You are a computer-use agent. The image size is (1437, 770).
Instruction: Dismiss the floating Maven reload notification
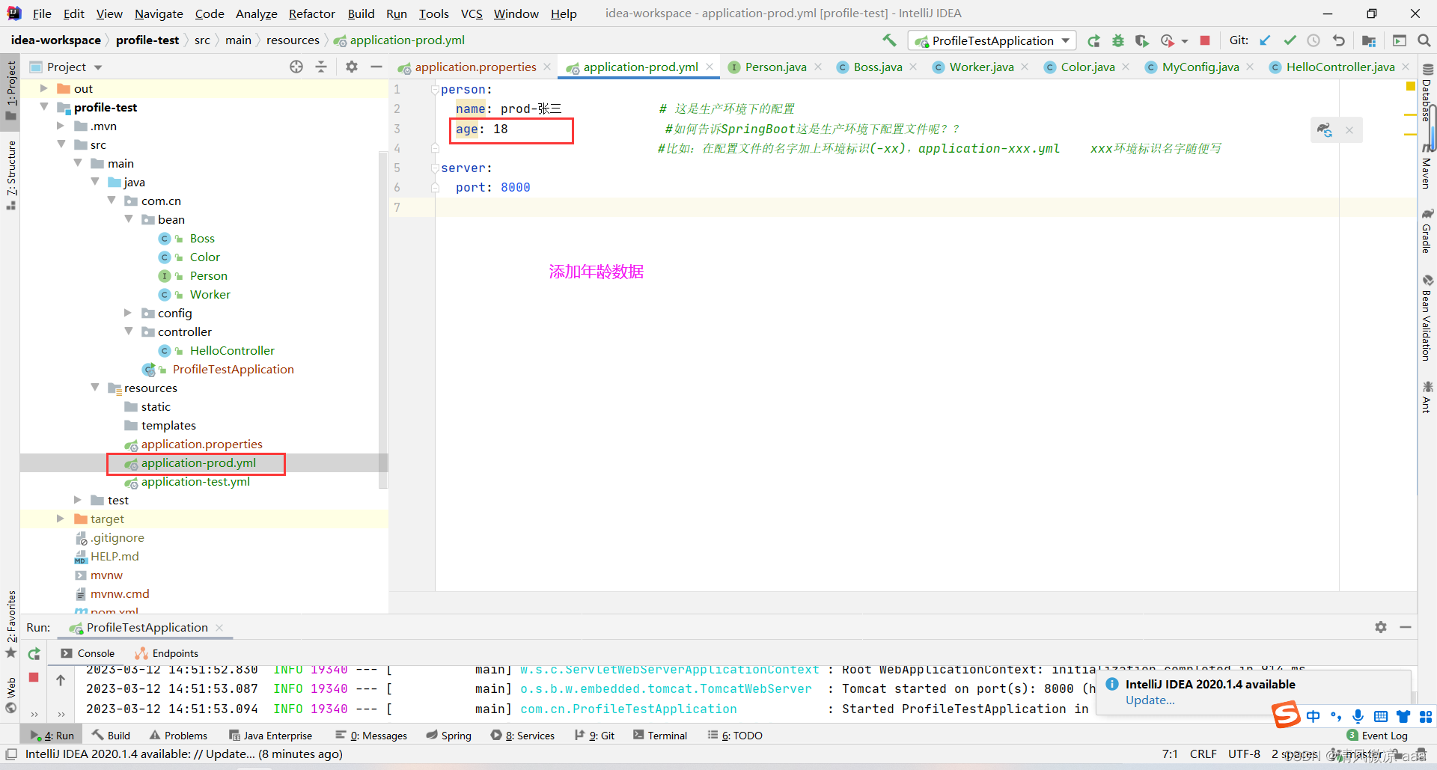pyautogui.click(x=1349, y=130)
